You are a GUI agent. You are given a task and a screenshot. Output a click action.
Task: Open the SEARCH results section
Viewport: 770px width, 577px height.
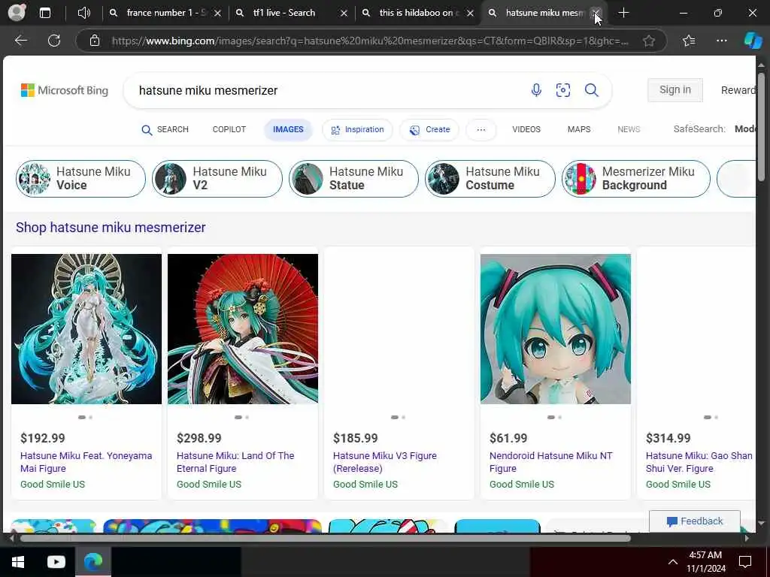(x=165, y=129)
